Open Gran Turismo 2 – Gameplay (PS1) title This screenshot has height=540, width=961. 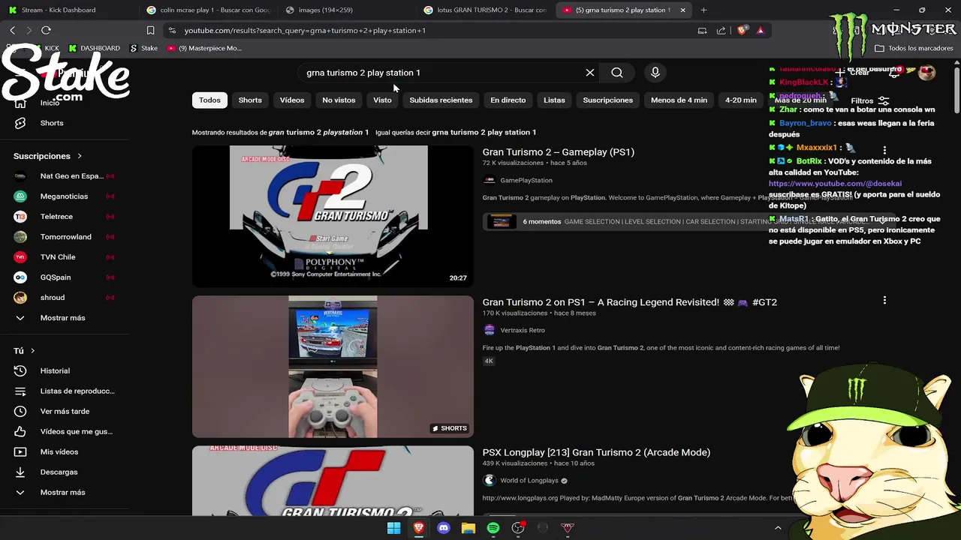[x=558, y=151]
